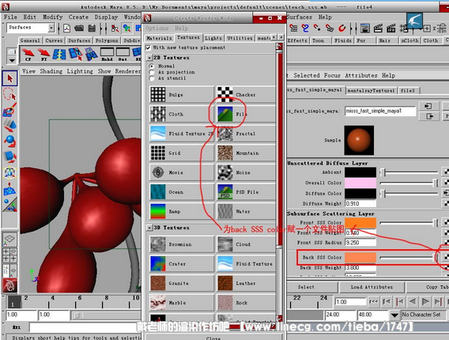Toggle With new texture placement checkbox
Image resolution: width=449 pixels, height=340 pixels.
[x=148, y=47]
